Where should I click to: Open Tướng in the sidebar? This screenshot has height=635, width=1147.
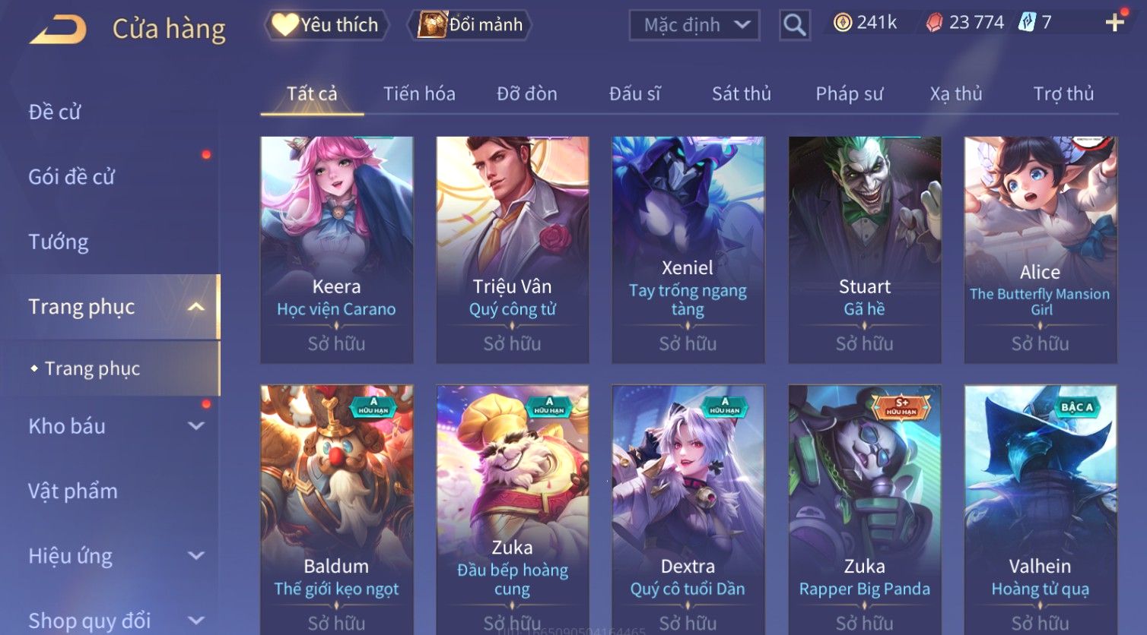59,242
